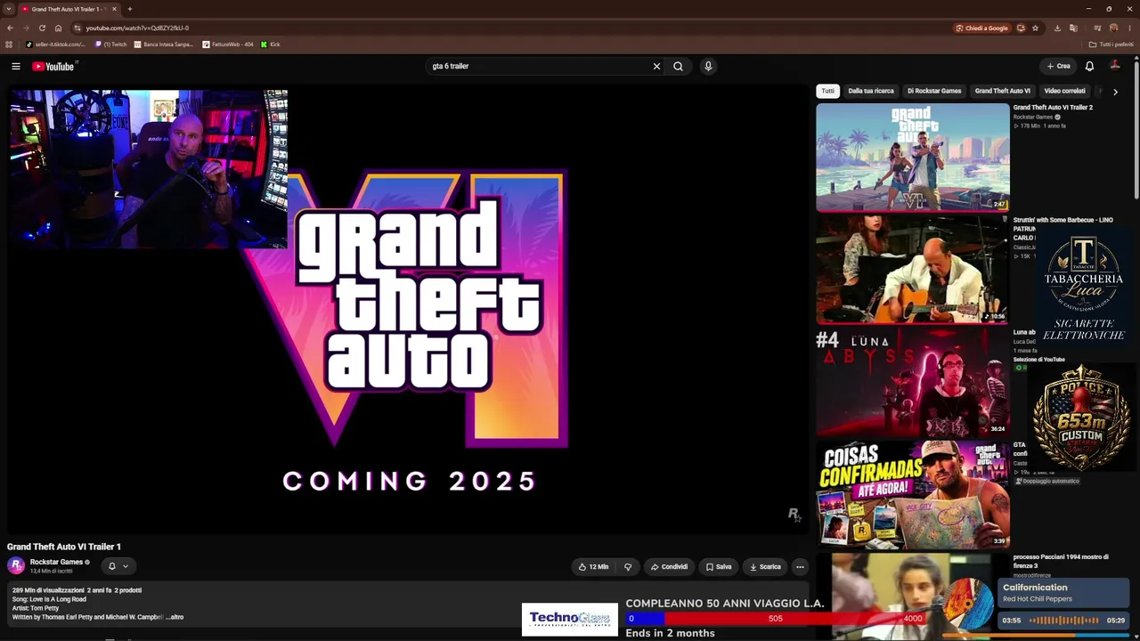The height and width of the screenshot is (641, 1140).
Task: Click the 2 prodotti text in description
Action: [127, 590]
